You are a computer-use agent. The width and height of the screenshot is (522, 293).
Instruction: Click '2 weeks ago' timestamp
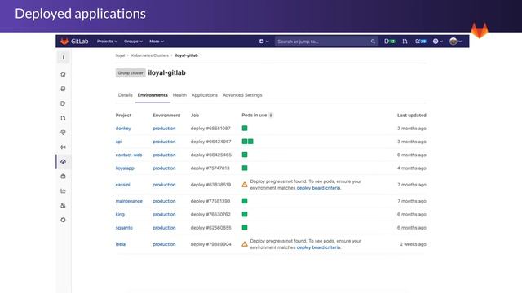(414, 244)
